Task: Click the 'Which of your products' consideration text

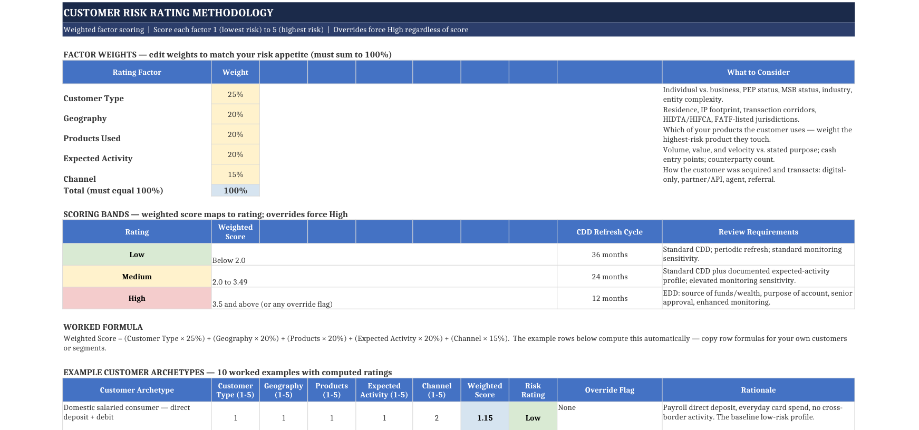Action: point(757,134)
